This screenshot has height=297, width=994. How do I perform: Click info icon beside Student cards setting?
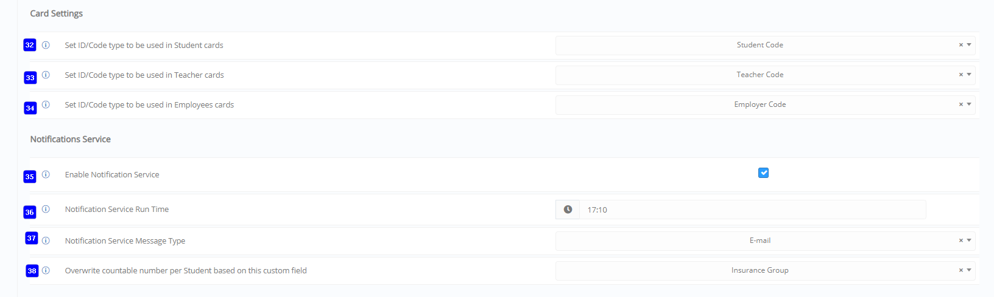click(46, 45)
